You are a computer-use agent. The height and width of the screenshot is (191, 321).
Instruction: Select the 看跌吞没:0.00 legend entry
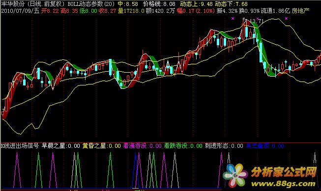tap(183, 146)
